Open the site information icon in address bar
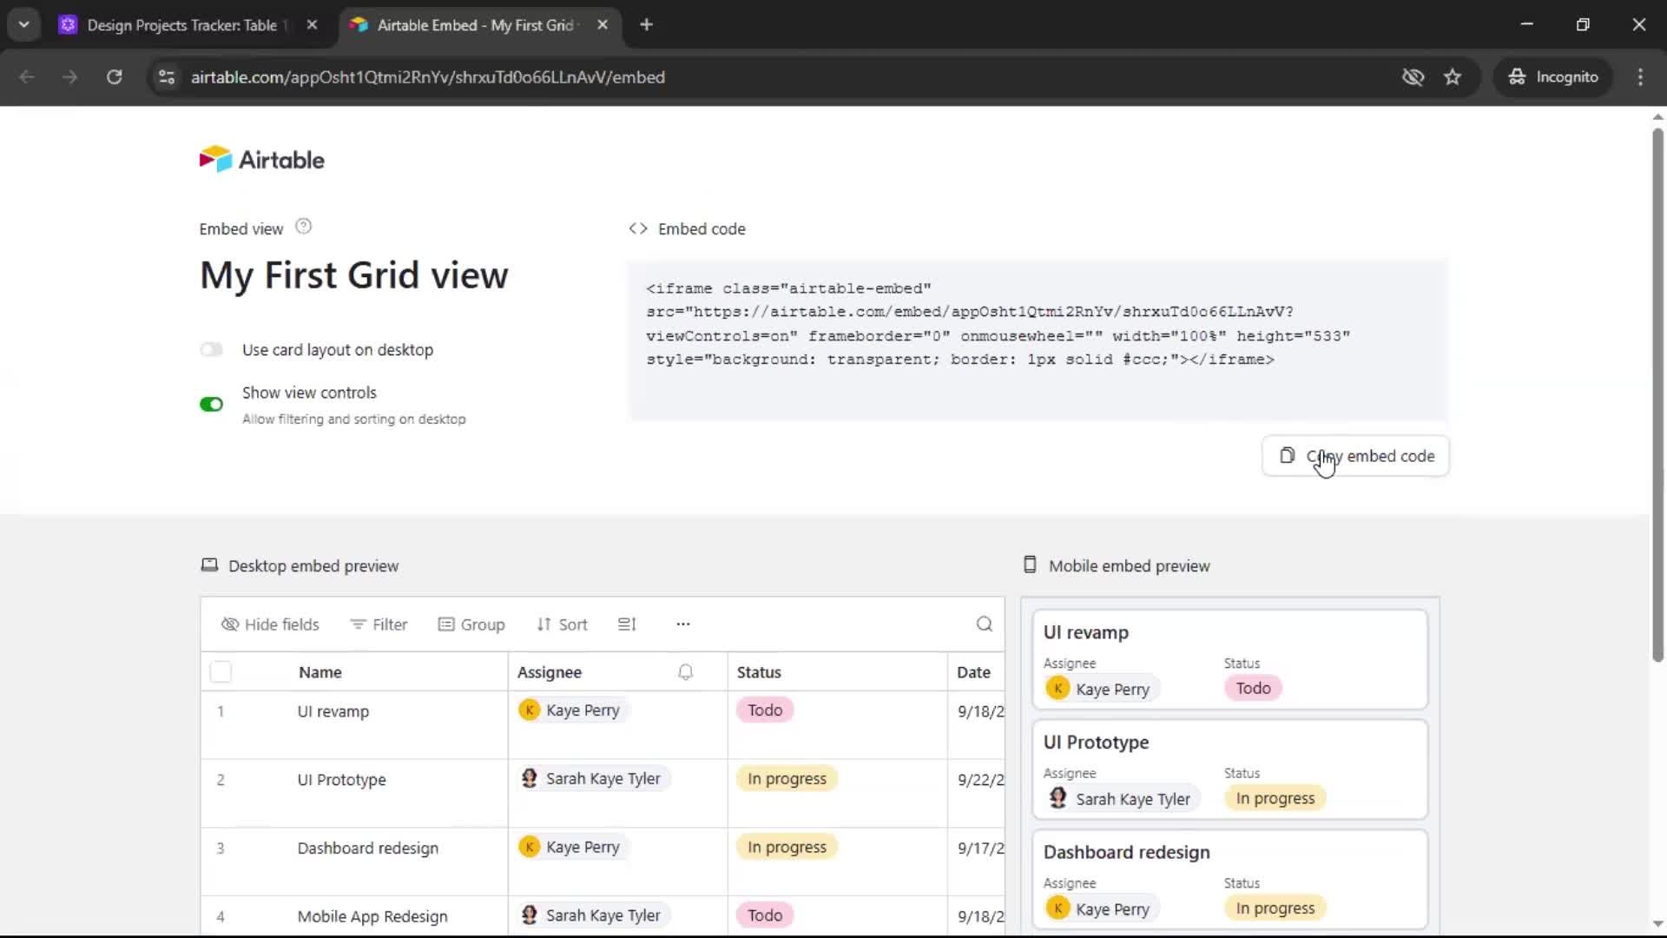The image size is (1667, 938). [167, 77]
